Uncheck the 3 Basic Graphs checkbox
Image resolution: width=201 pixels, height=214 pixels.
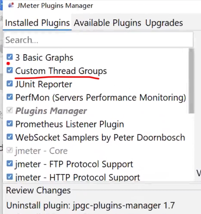(x=10, y=57)
